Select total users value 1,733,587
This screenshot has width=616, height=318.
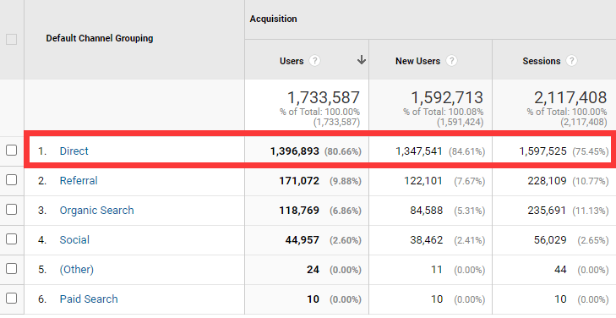click(x=324, y=97)
